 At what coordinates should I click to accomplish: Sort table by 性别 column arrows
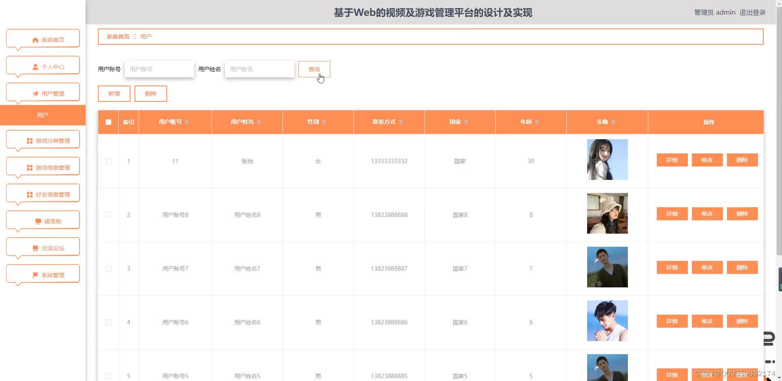point(324,122)
